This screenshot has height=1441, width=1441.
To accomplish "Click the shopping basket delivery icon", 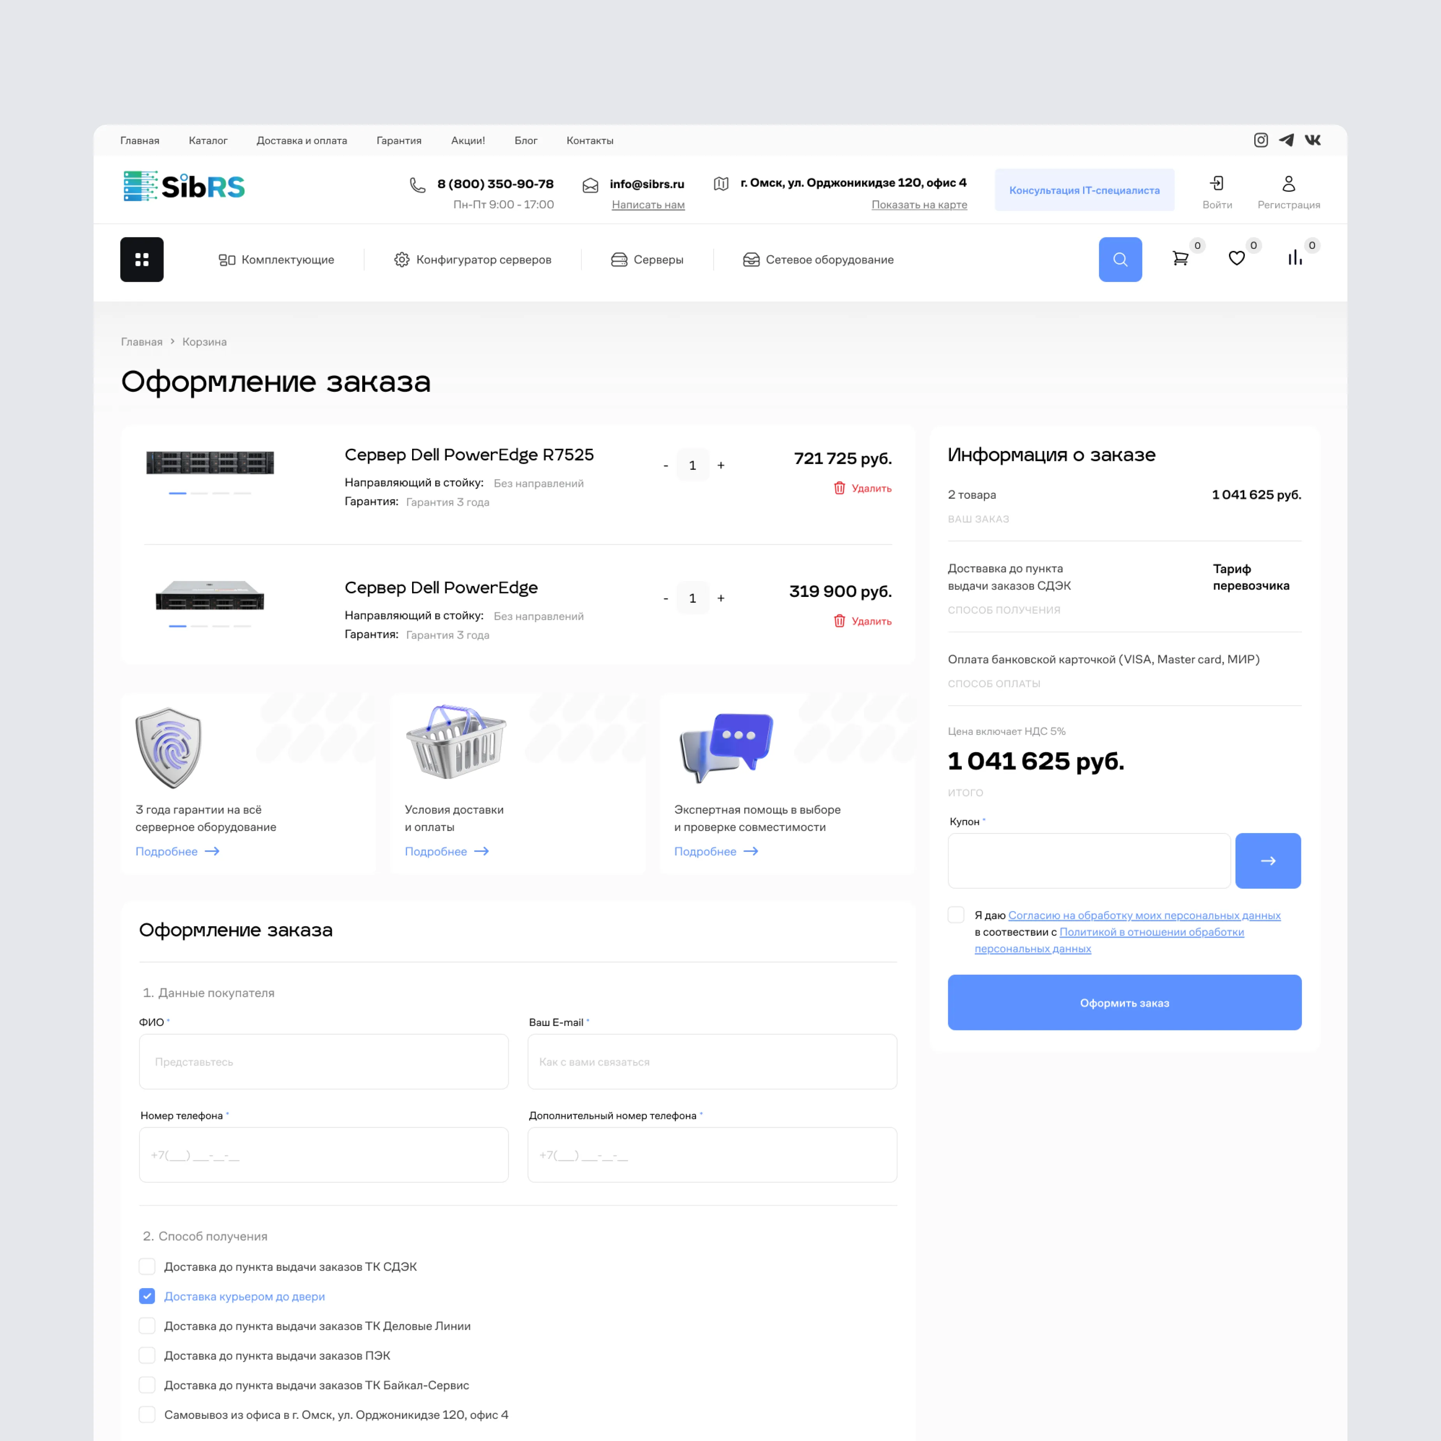I will point(456,742).
